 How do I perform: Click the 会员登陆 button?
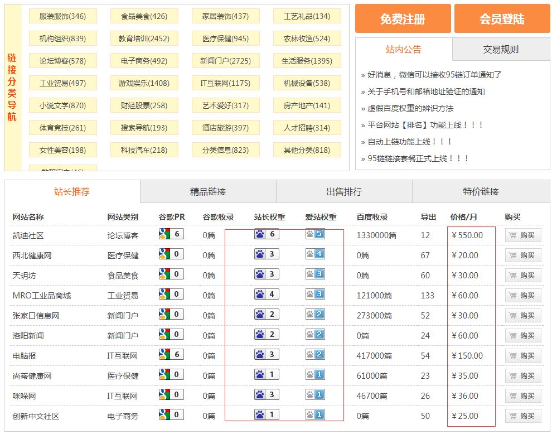(501, 18)
